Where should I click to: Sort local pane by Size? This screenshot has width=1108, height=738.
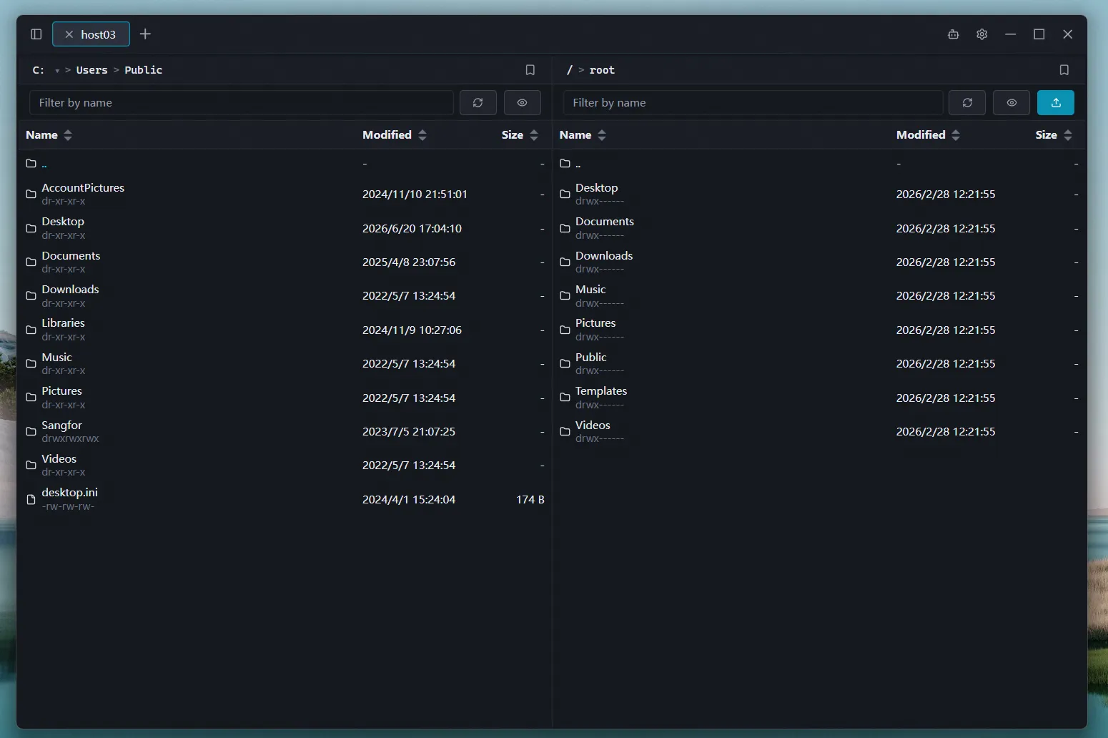[x=520, y=135]
